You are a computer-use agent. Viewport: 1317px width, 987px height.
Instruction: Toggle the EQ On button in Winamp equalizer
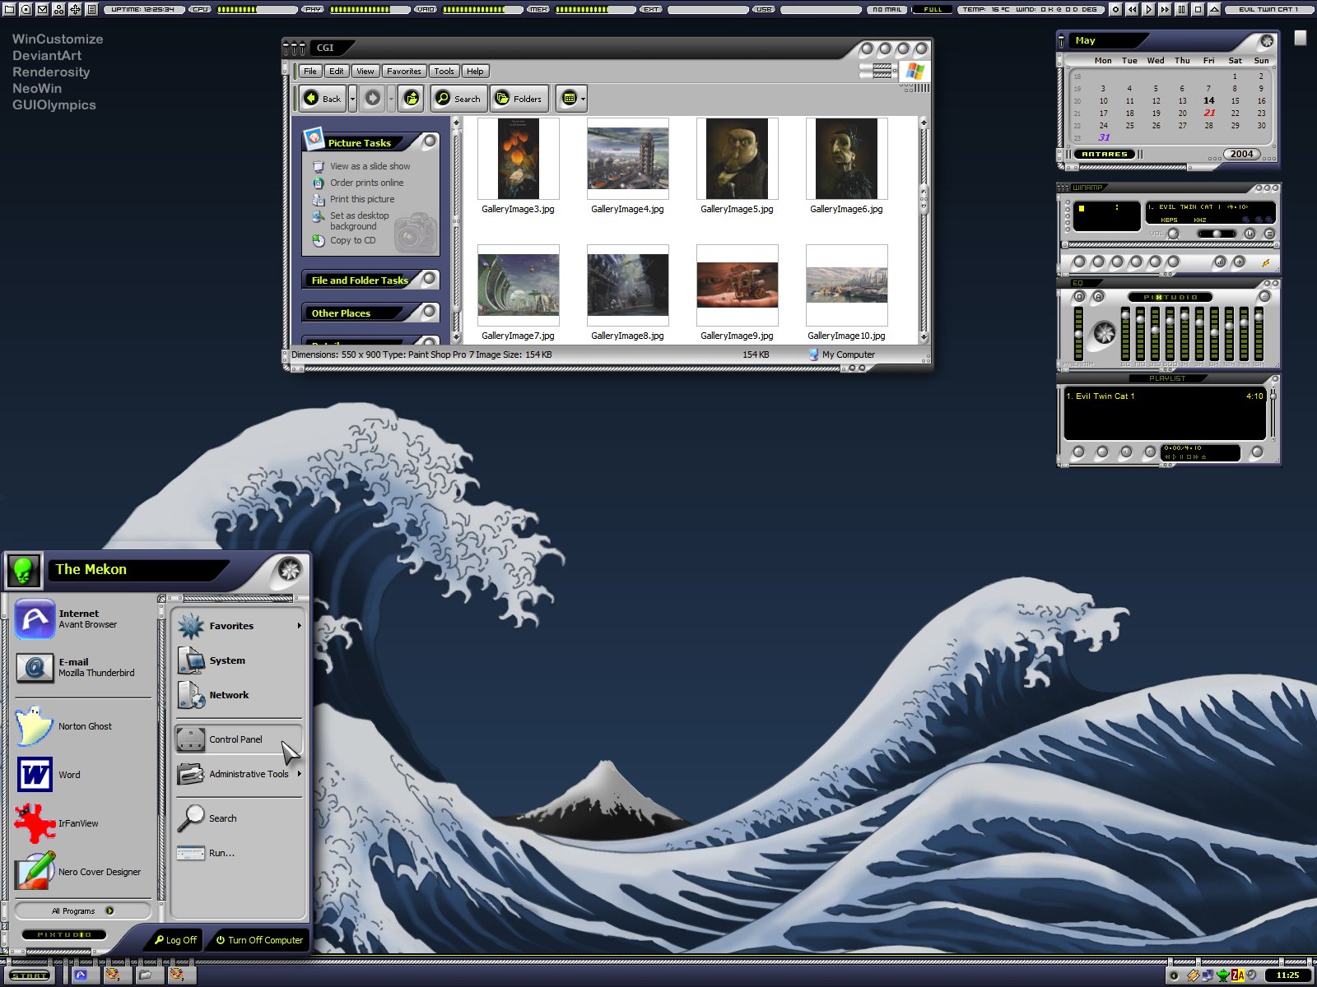pyautogui.click(x=1079, y=296)
